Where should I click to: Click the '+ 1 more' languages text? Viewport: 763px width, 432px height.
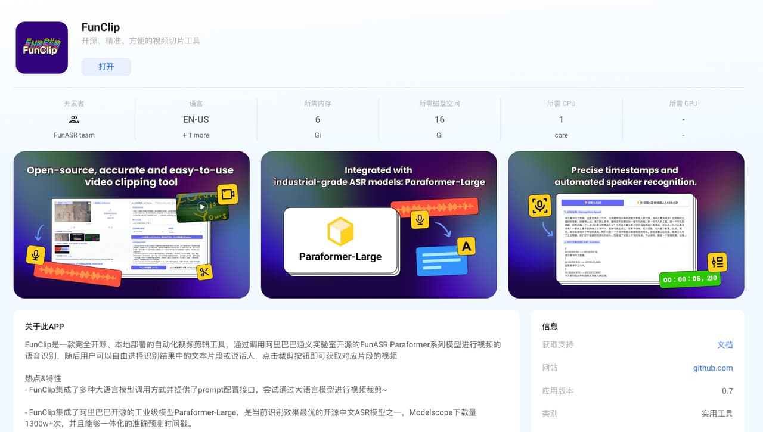tap(196, 135)
